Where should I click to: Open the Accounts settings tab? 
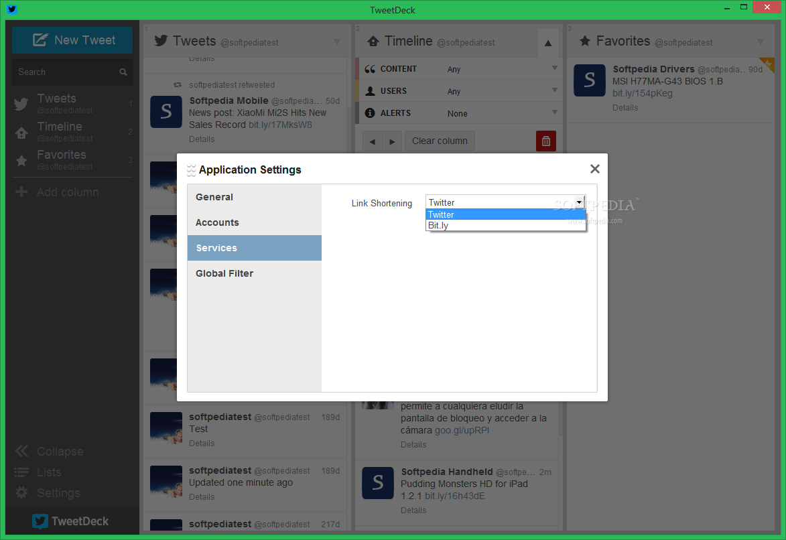255,222
